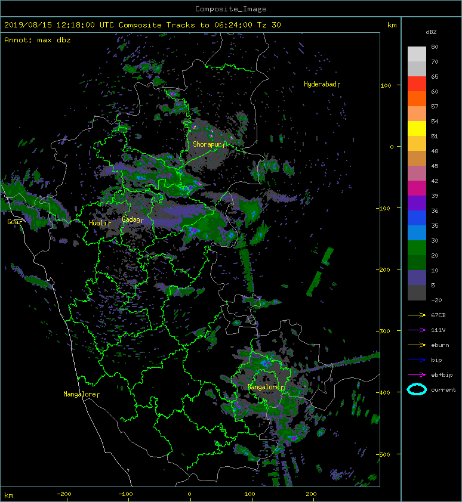Click the -500 tick on the vertical axis

[x=384, y=455]
